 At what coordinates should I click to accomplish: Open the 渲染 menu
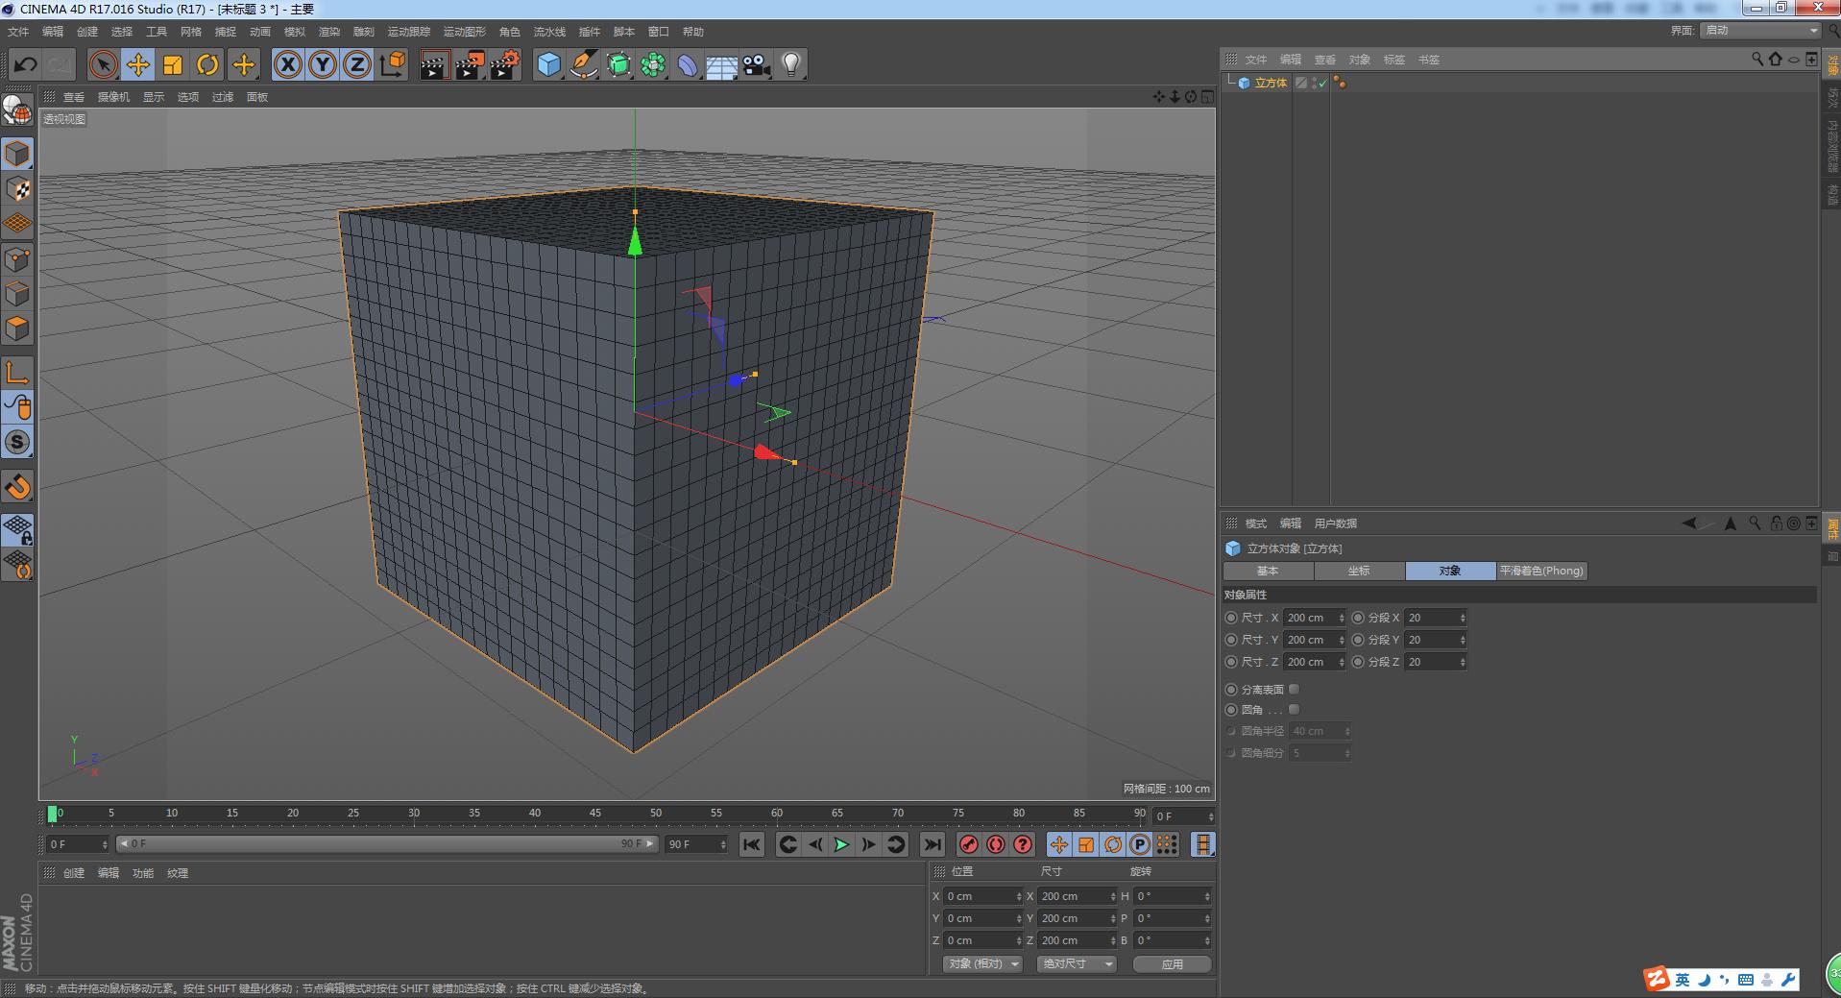pos(330,31)
